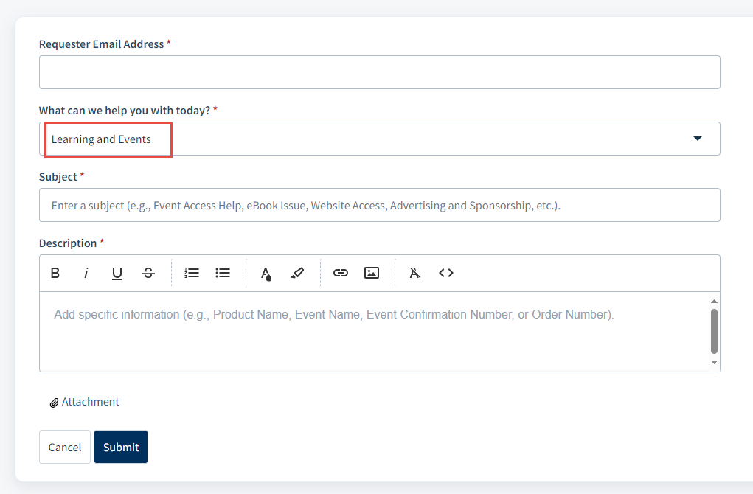Click the paperclip attachment icon
The image size is (753, 494).
coord(54,403)
